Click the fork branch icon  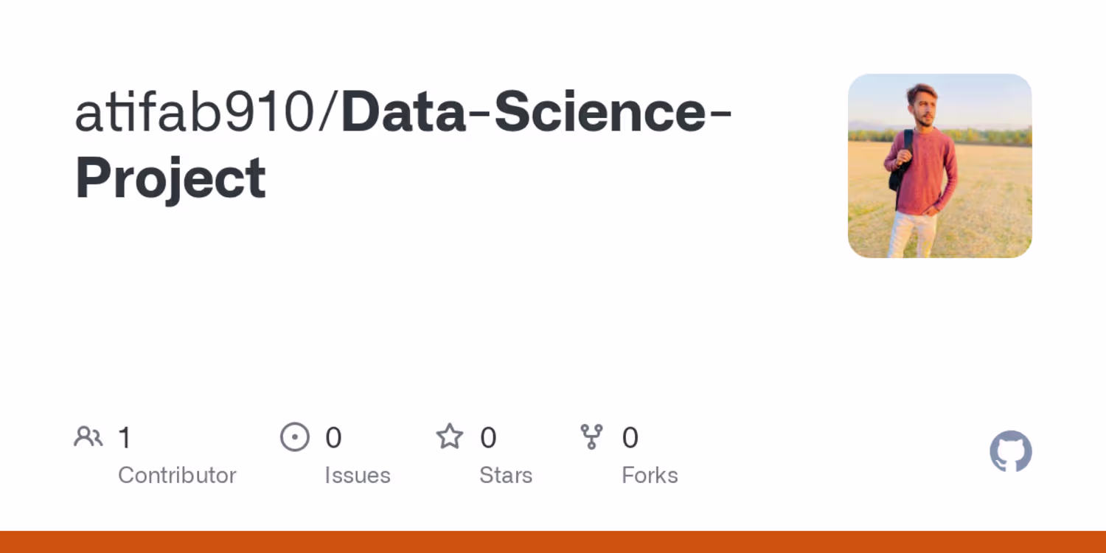tap(591, 437)
